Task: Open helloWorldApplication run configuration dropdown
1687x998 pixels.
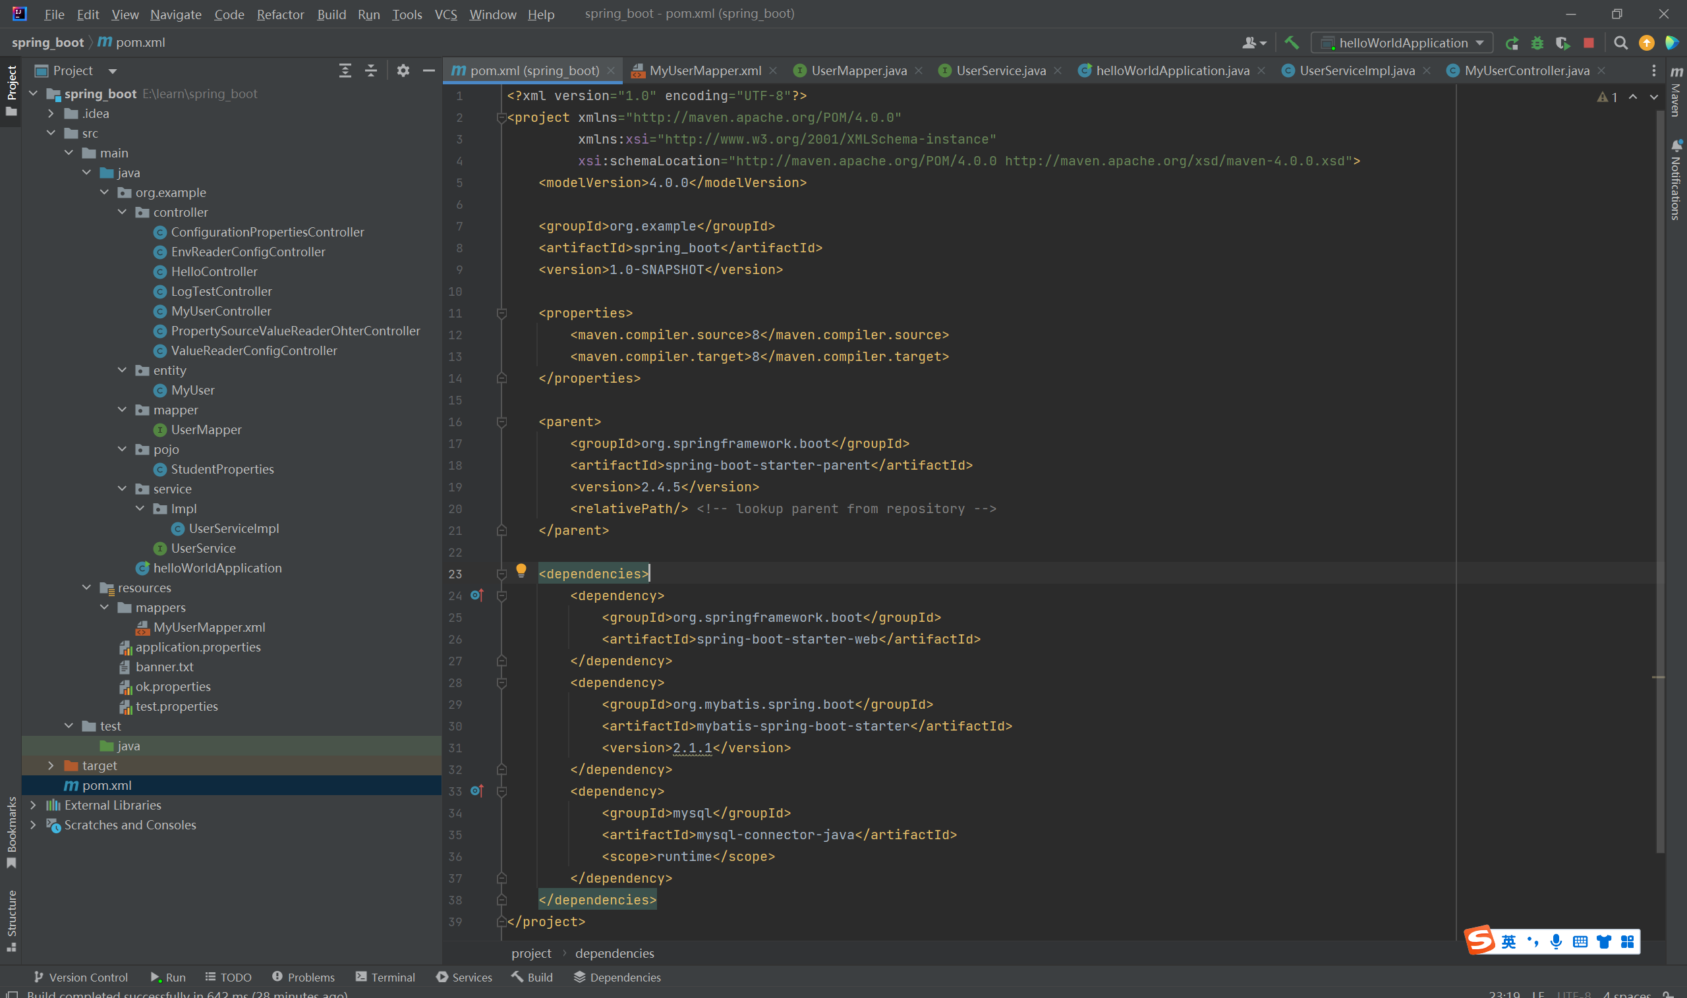Action: [x=1402, y=43]
